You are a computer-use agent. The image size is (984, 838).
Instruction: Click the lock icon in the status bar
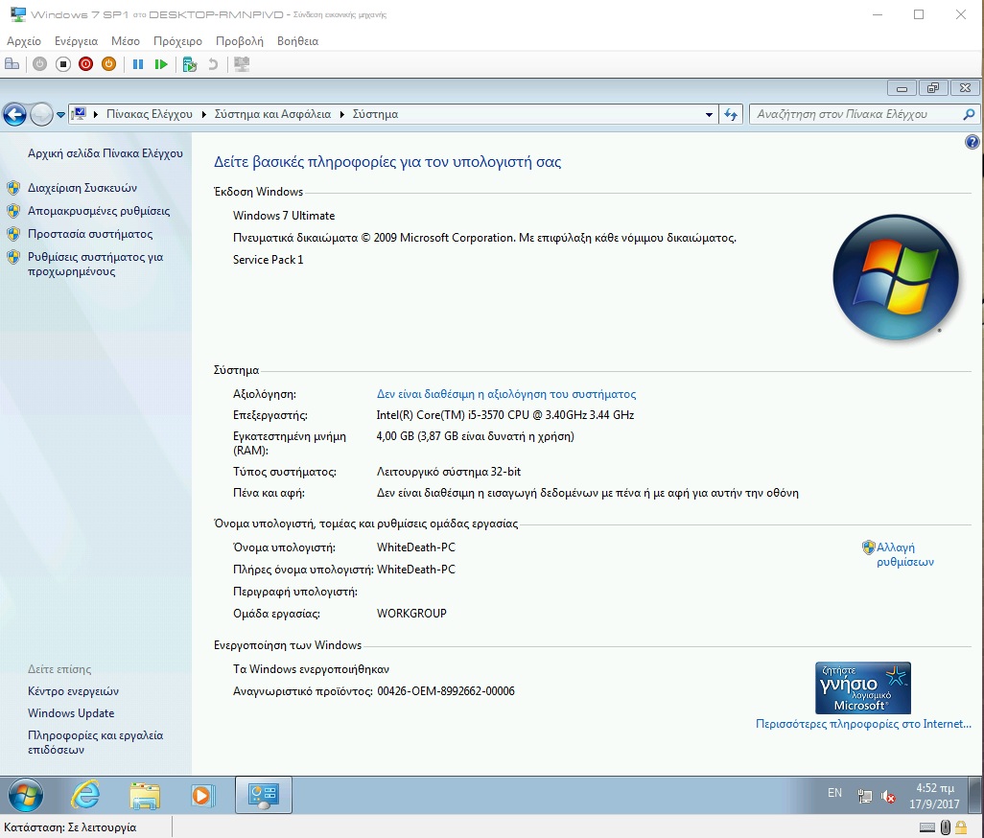click(x=961, y=827)
